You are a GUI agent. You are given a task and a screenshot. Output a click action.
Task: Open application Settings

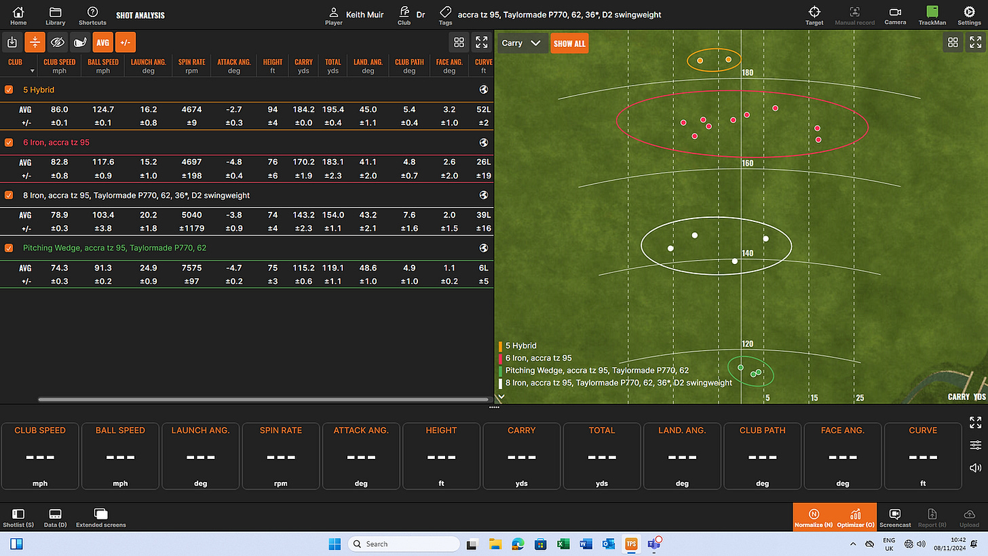tap(969, 16)
